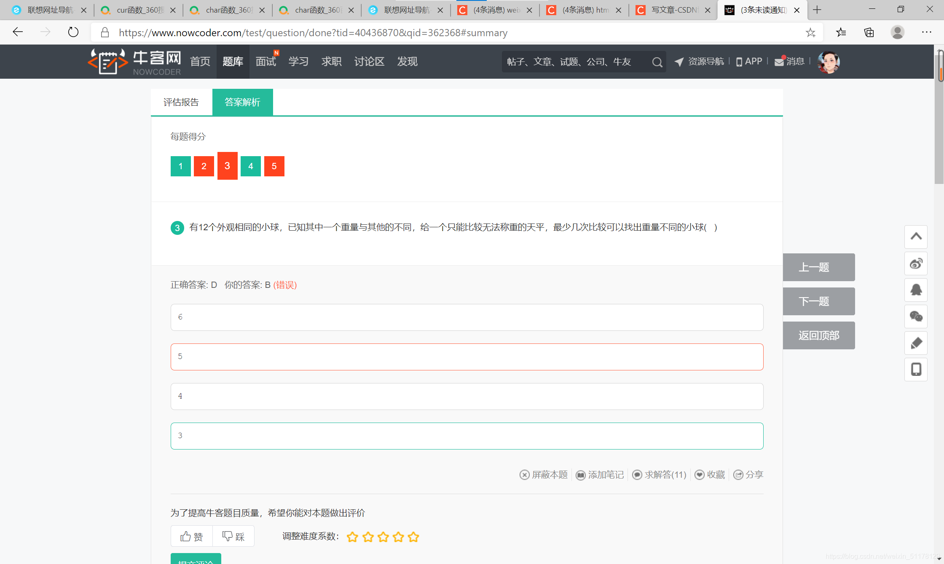Click the 踩 thumbs-down button
This screenshot has height=564, width=944.
click(x=233, y=536)
